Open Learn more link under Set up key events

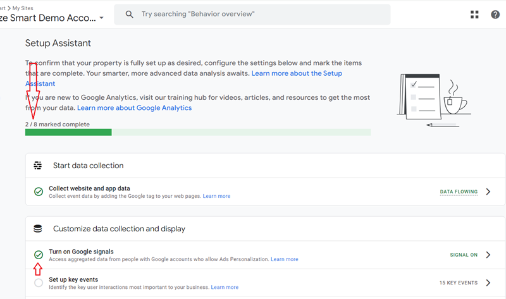click(x=225, y=288)
